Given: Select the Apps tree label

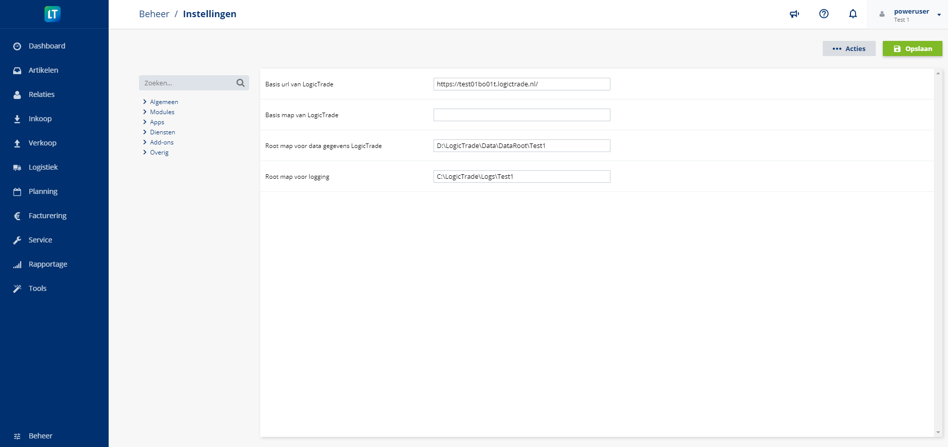Looking at the screenshot, I should click(157, 122).
